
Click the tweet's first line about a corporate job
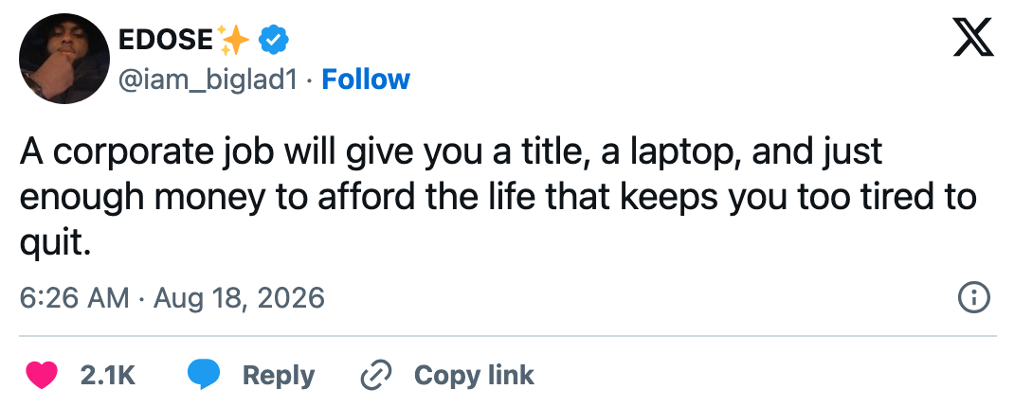point(451,152)
